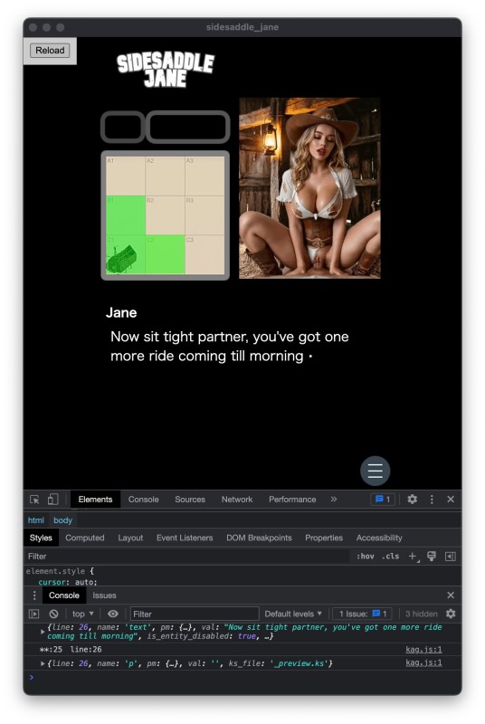This screenshot has height=724, width=485.
Task: Click grid cell A3
Action: point(204,176)
